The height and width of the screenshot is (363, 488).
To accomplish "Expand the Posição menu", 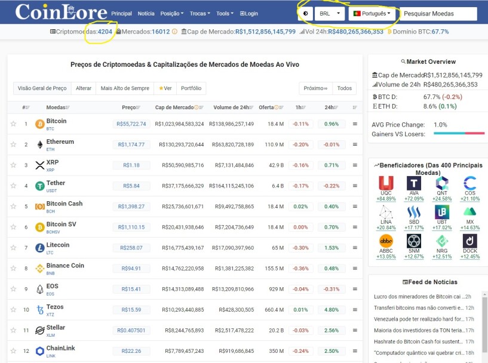I will point(172,14).
